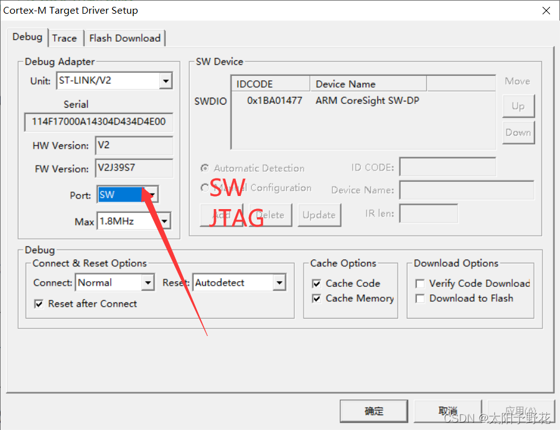This screenshot has width=560, height=430.
Task: Click the Down move button
Action: click(518, 133)
